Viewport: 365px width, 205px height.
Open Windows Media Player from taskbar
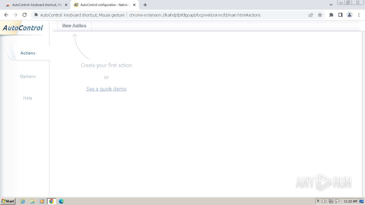coord(42,201)
